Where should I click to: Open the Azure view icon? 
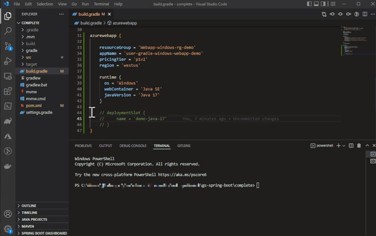(x=8, y=136)
